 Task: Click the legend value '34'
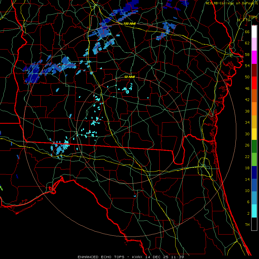247,123
